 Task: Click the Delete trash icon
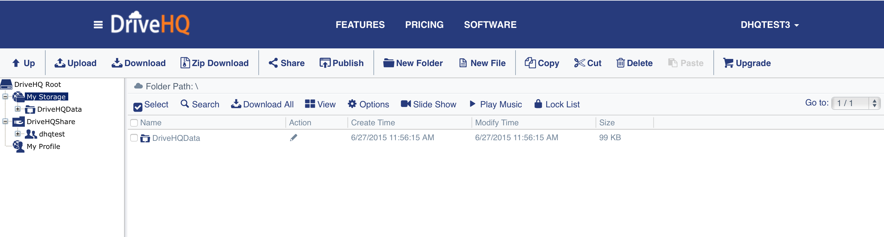point(620,63)
